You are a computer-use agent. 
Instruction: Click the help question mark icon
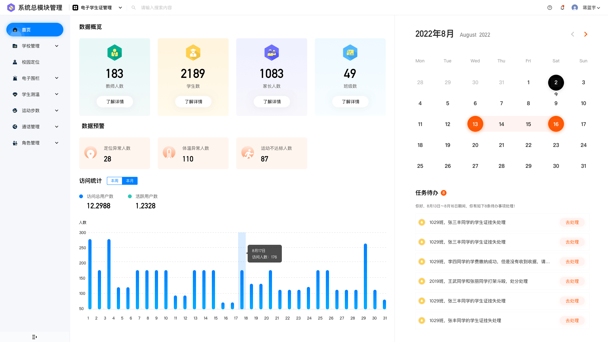coord(550,8)
